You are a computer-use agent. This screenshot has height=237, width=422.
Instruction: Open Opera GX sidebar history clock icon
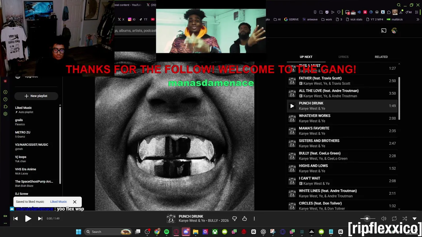click(5, 99)
